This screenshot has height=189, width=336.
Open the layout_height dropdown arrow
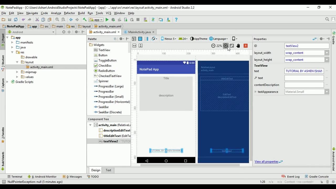coord(327,60)
